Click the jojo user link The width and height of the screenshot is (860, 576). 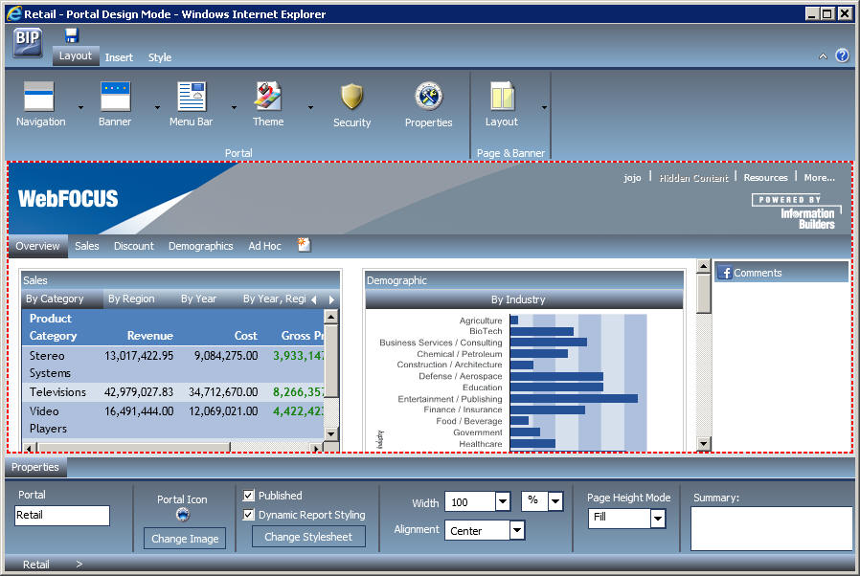coord(632,178)
